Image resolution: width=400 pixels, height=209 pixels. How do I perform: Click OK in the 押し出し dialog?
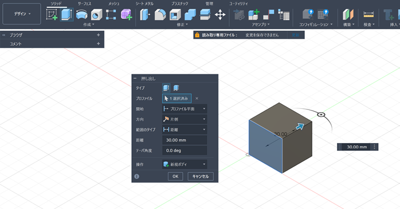pyautogui.click(x=175, y=176)
